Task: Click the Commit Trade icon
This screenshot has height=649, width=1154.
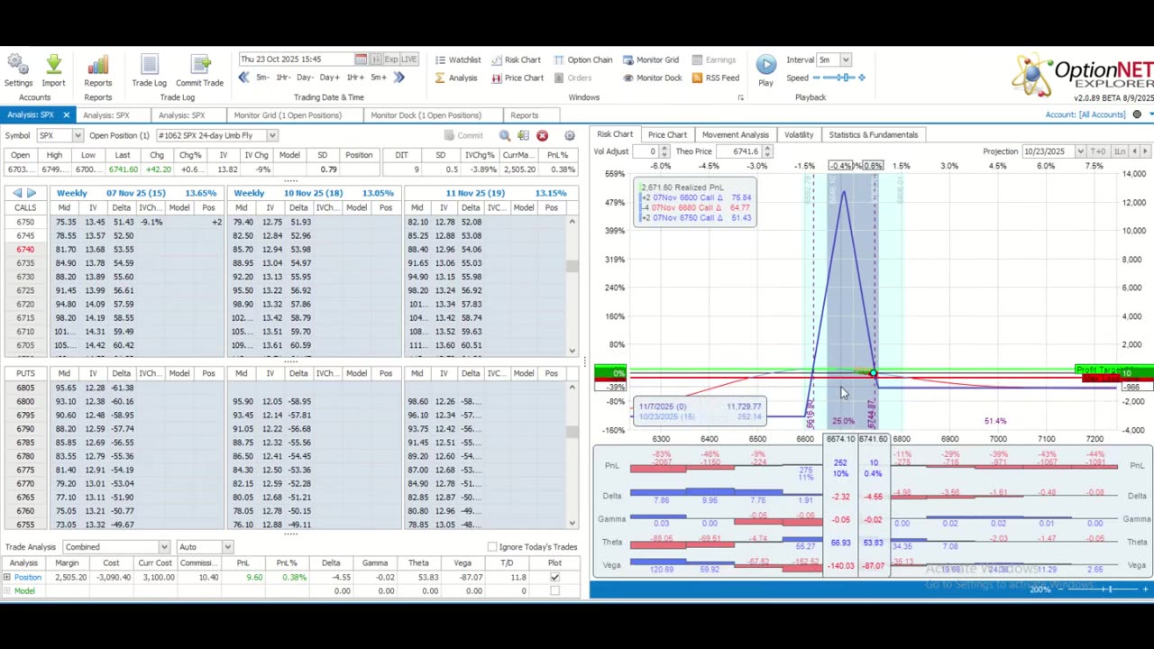Action: pyautogui.click(x=199, y=67)
